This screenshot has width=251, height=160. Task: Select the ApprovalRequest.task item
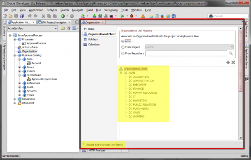pyautogui.click(x=44, y=79)
